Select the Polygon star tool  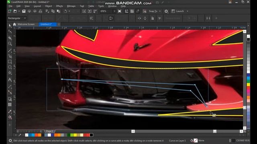pyautogui.click(x=10, y=73)
